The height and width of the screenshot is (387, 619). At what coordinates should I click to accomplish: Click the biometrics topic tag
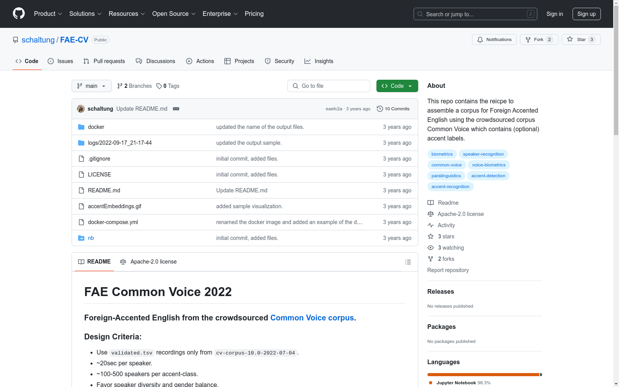coord(442,154)
